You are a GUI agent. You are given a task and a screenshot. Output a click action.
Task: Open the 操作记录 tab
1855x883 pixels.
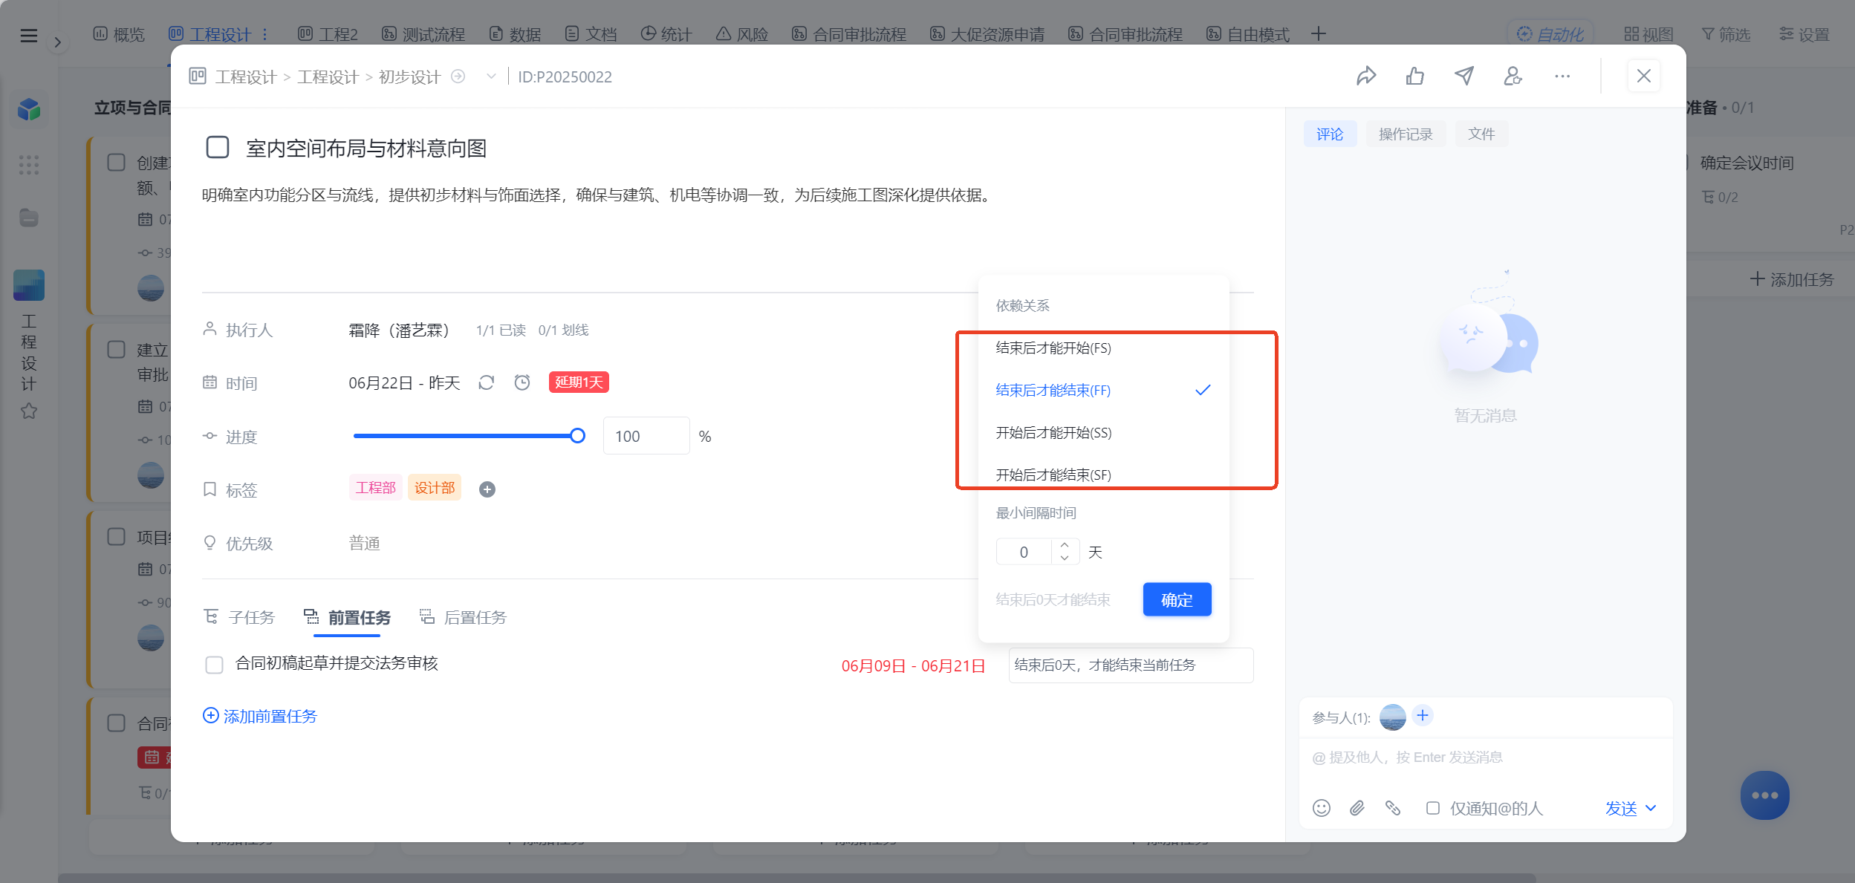[1406, 134]
